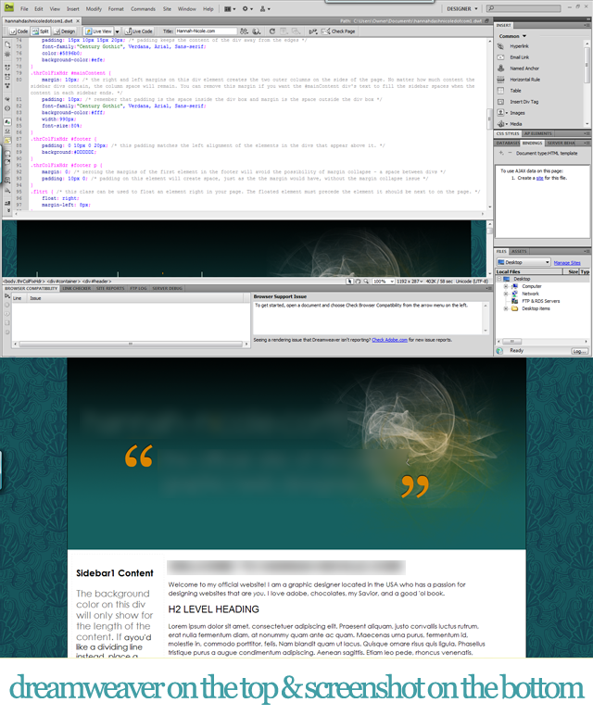
Task: Click the Manage Sites link
Action: [567, 263]
